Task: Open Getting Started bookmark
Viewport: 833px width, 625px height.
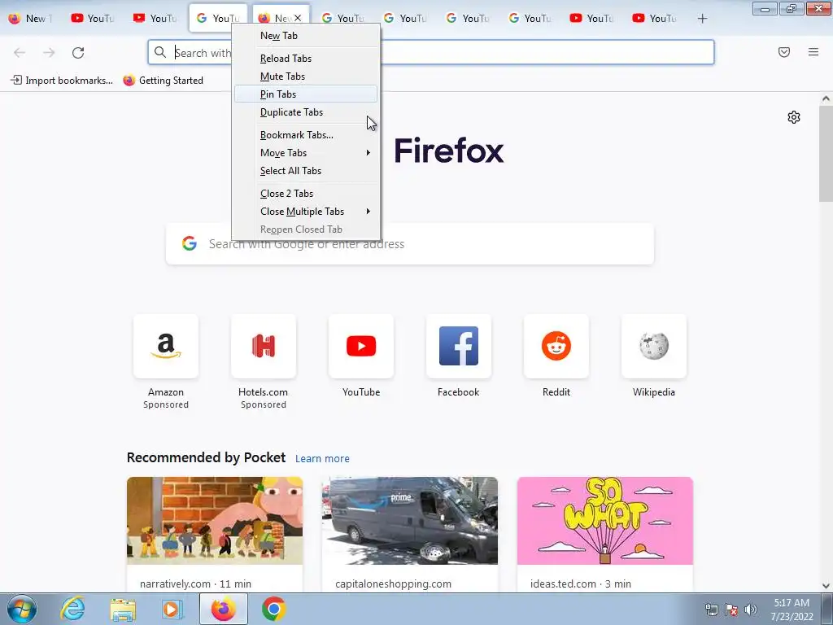Action: tap(163, 81)
